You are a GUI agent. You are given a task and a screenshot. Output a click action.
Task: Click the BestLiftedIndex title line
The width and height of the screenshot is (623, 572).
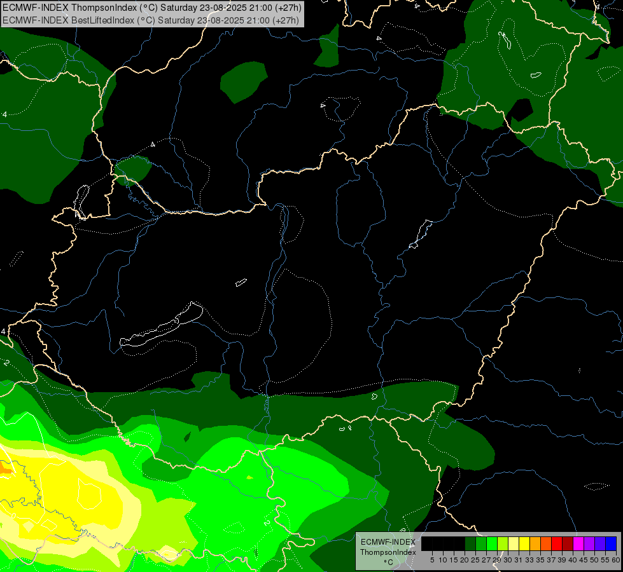tap(150, 20)
